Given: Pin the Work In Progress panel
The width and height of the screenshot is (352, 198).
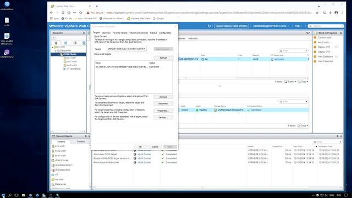Looking at the screenshot, I should point(341,33).
